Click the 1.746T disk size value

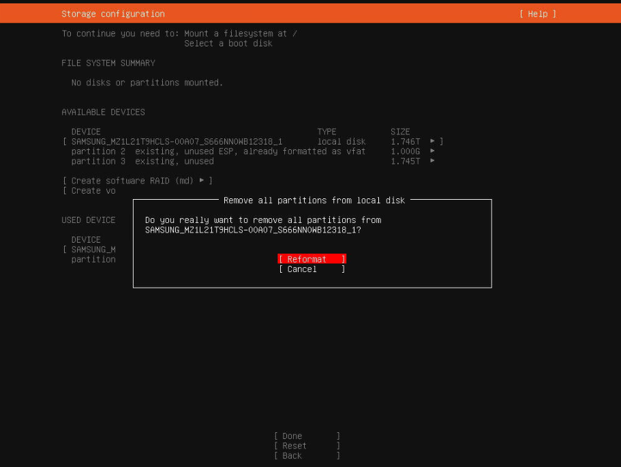click(x=405, y=141)
